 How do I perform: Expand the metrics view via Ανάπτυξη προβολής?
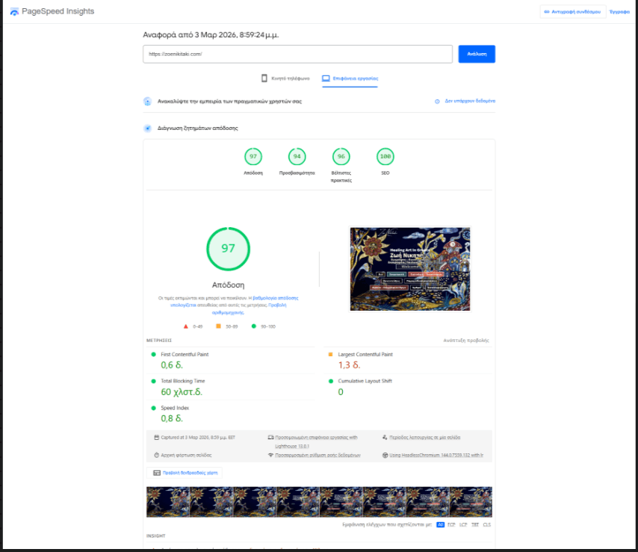465,340
